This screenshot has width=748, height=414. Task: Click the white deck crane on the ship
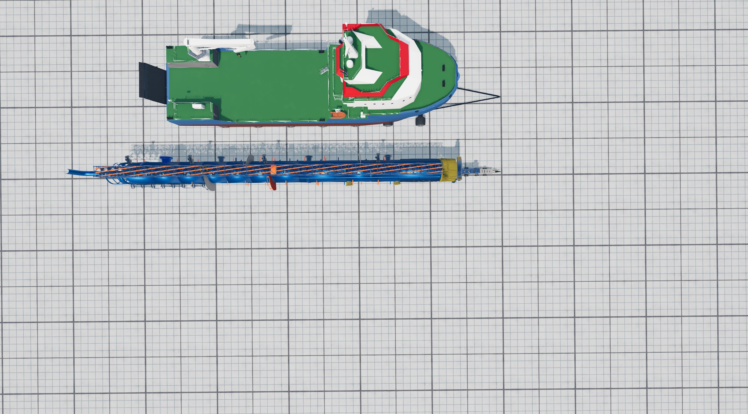coord(219,46)
